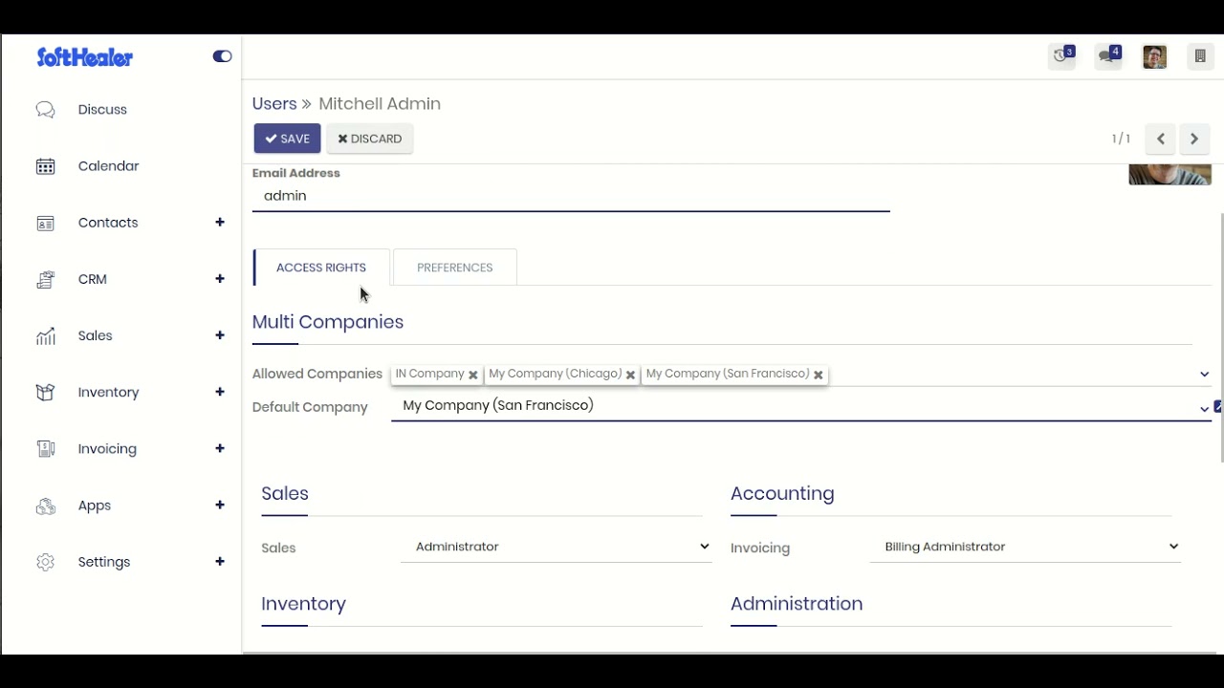Open the Invoicing Billing Administrator dropdown
The height and width of the screenshot is (688, 1224).
tap(1025, 547)
